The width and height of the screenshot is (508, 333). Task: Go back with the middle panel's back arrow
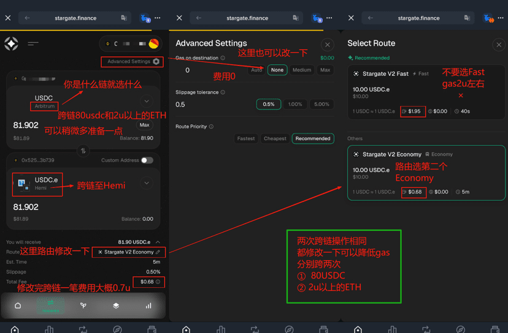pyautogui.click(x=199, y=18)
